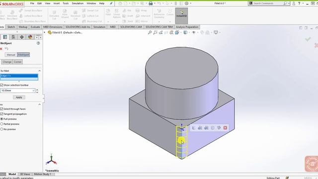The width and height of the screenshot is (318, 179).
Task: Cancel FilletXpert with the red X
Action: pyautogui.click(x=1, y=49)
